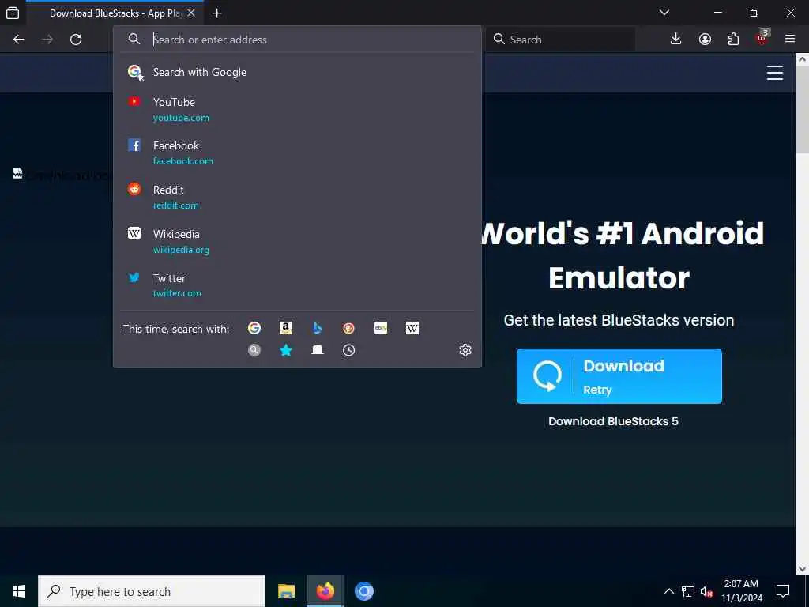Open the Downloads panel arrow icon
The width and height of the screenshot is (809, 607).
(676, 40)
